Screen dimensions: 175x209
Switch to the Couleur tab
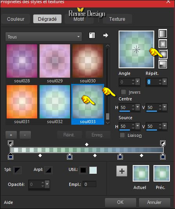coord(16,19)
